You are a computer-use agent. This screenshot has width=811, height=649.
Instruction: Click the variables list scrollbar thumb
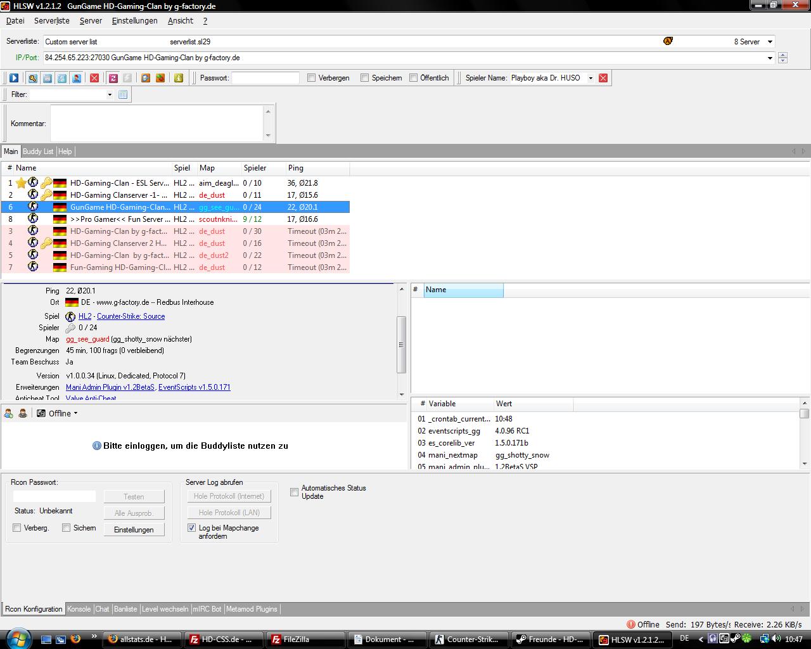click(805, 414)
